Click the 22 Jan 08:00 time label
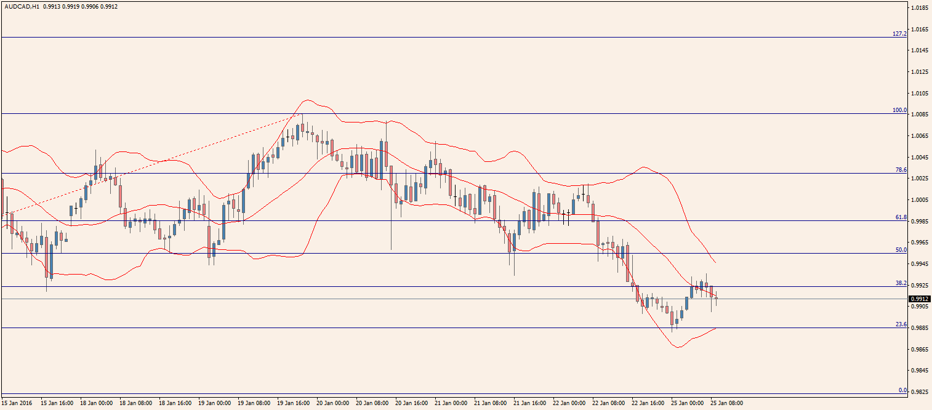Screen dimensions: 932x410 (609, 403)
